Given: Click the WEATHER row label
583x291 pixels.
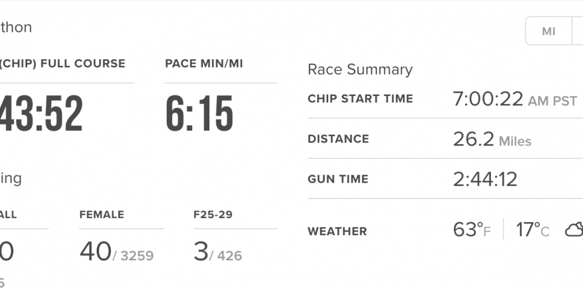Looking at the screenshot, I should click(x=337, y=231).
